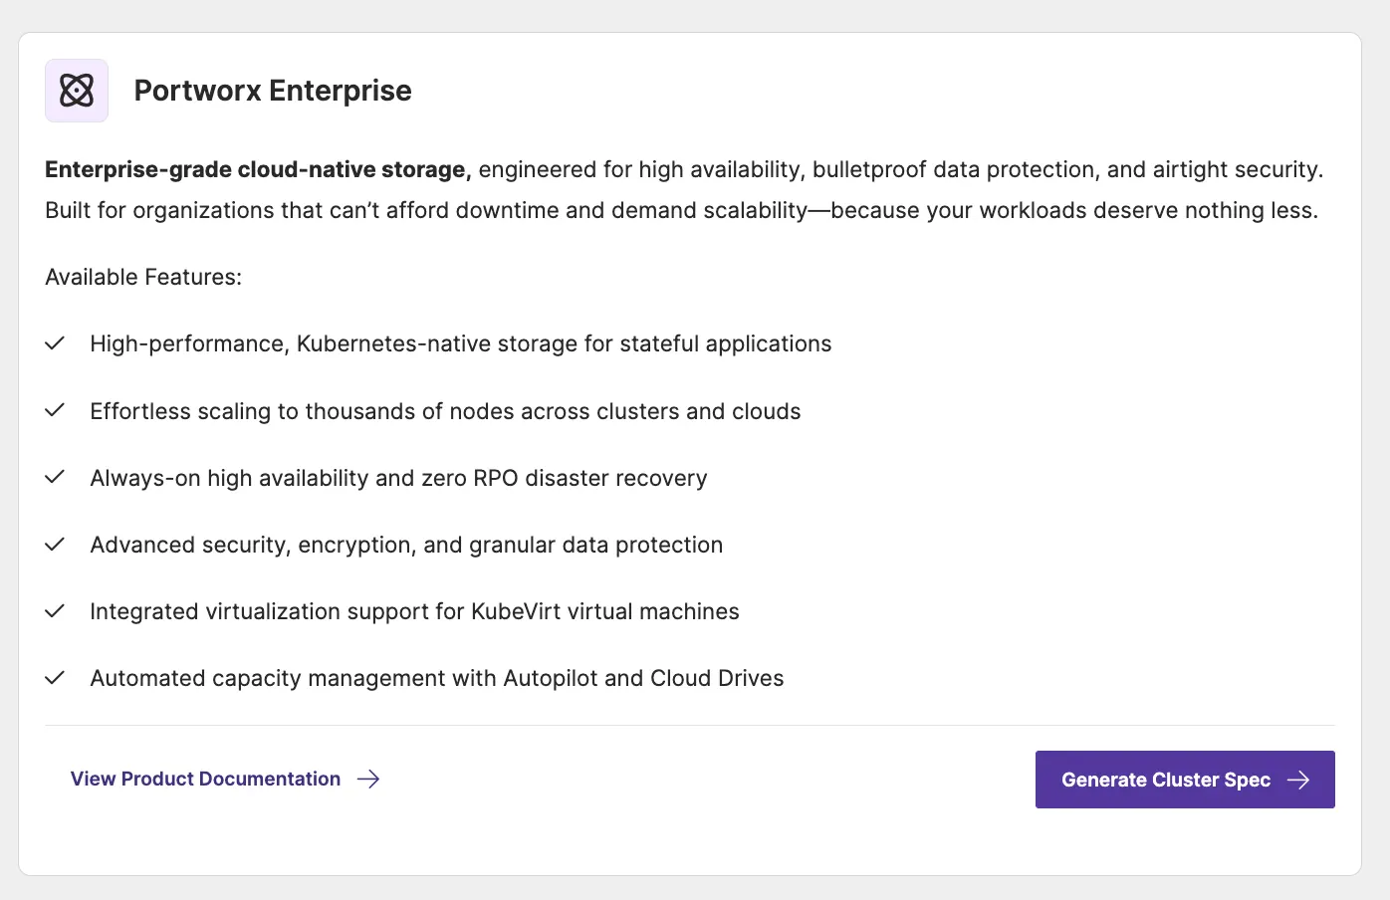Viewport: 1390px width, 900px height.
Task: Click the checkmark beside Automated capacity management
Action: point(56,677)
